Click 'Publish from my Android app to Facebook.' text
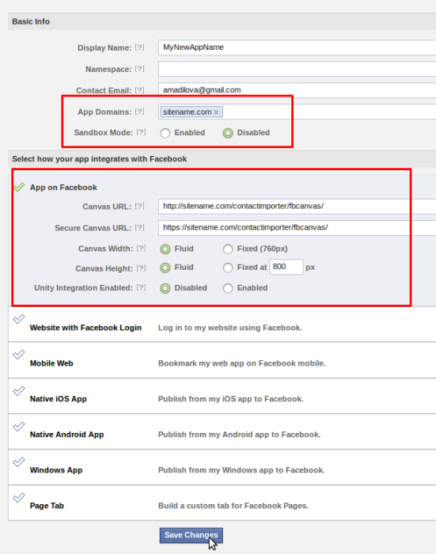The width and height of the screenshot is (436, 554). pyautogui.click(x=239, y=434)
